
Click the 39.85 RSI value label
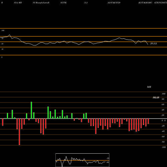coord(154,43)
